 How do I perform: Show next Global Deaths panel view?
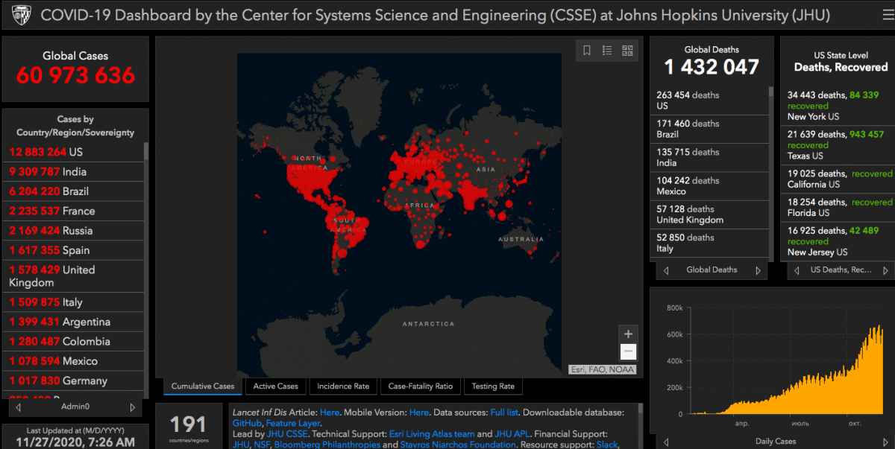pyautogui.click(x=758, y=270)
